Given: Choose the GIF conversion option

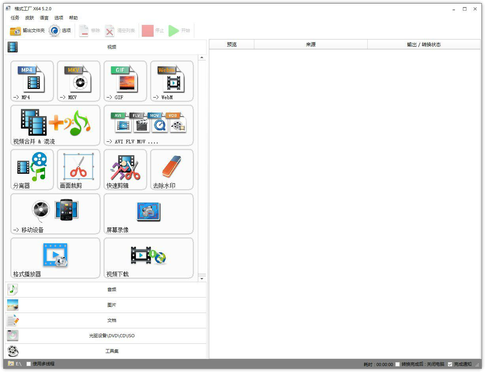Looking at the screenshot, I should [125, 81].
